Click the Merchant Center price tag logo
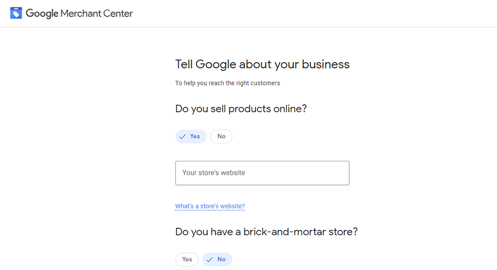The height and width of the screenshot is (270, 497). pyautogui.click(x=16, y=13)
